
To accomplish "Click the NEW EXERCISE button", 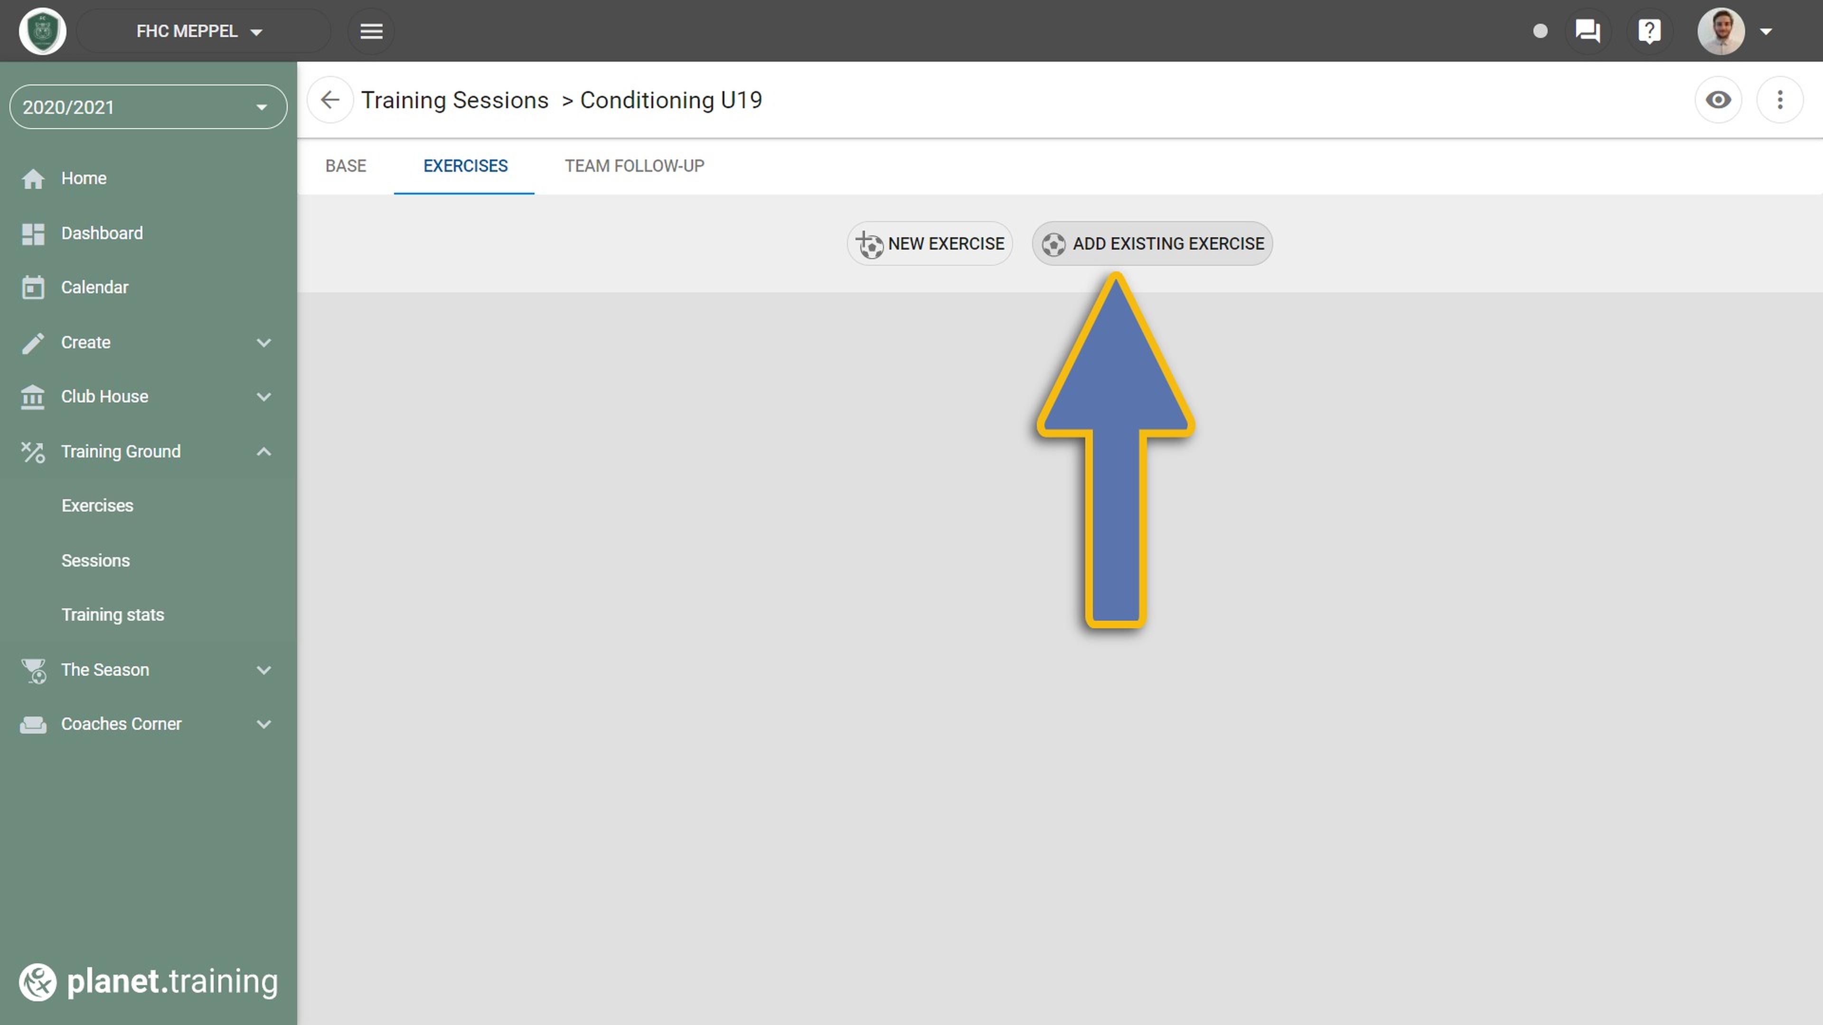I will coord(929,243).
